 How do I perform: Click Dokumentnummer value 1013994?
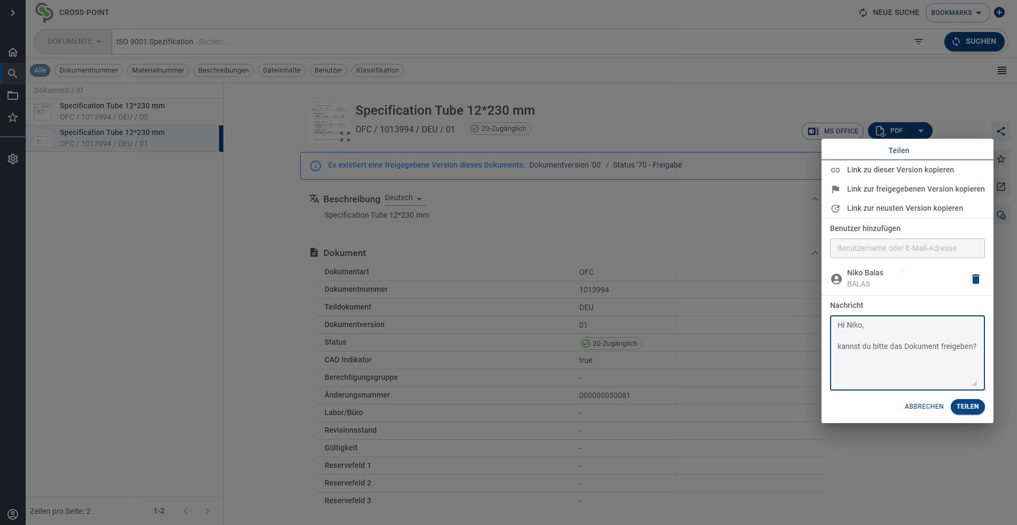point(594,290)
